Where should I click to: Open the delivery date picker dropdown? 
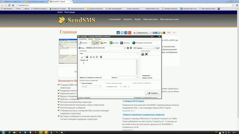click(121, 87)
